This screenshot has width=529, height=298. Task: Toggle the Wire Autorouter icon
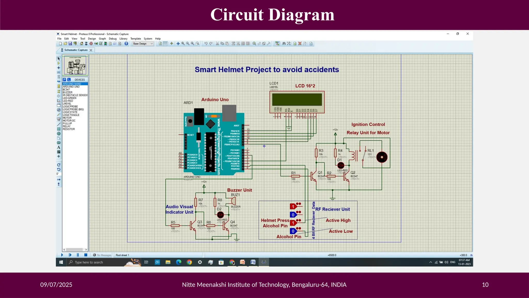tap(277, 44)
